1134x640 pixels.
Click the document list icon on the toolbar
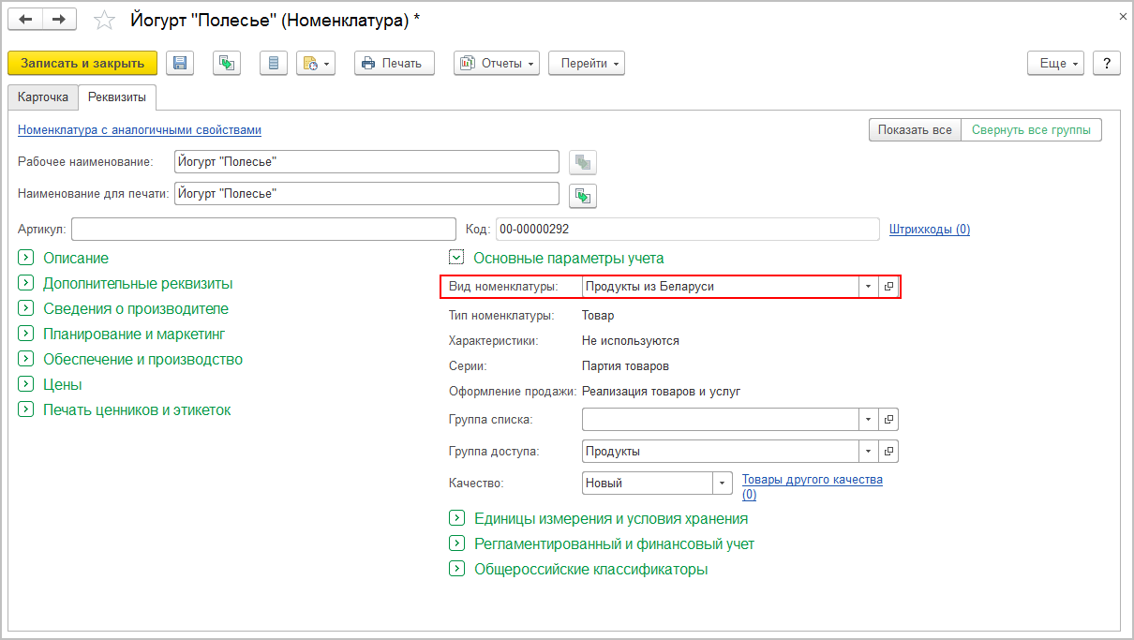(273, 63)
